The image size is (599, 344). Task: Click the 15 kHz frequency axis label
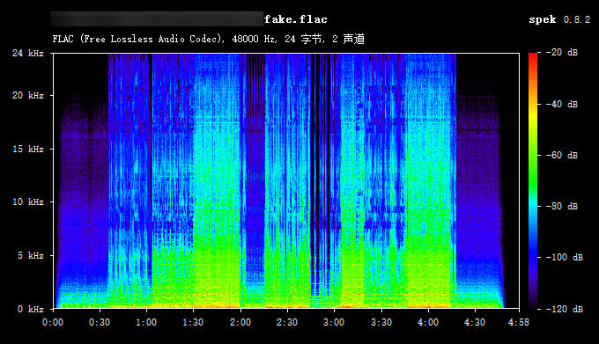28,149
